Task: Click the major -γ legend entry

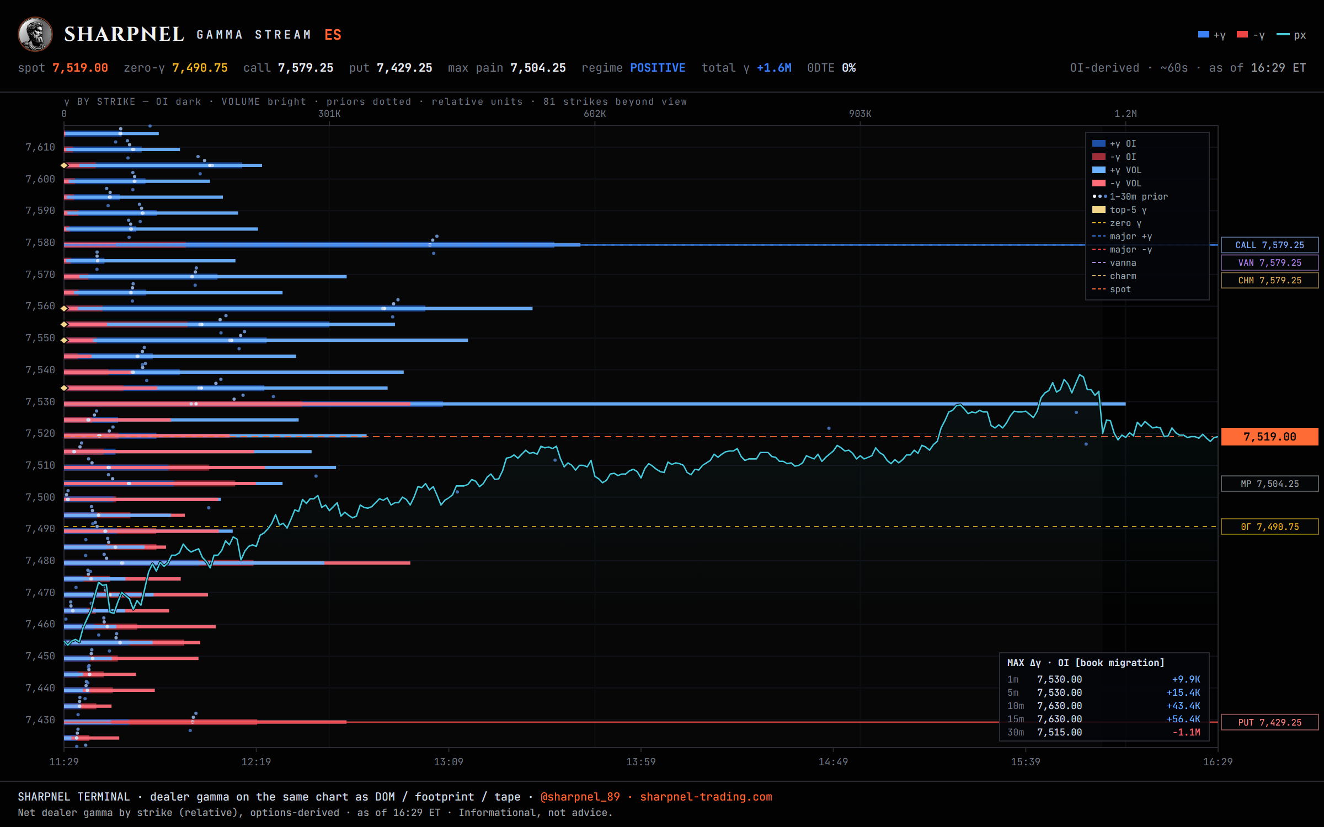Action: (1122, 249)
